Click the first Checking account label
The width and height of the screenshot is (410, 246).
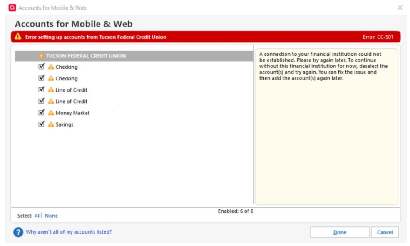click(67, 67)
